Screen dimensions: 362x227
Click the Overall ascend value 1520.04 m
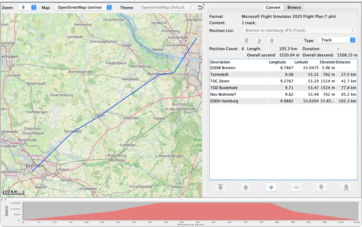tap(289, 55)
